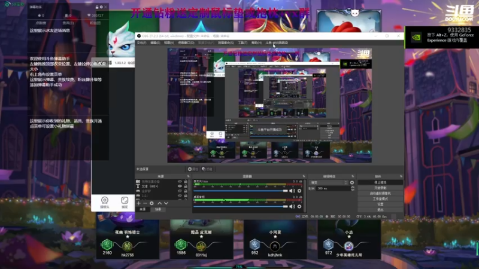The width and height of the screenshot is (479, 269).
Task: Click the viewer count icon in 弹幕助手
Action: click(68, 15)
